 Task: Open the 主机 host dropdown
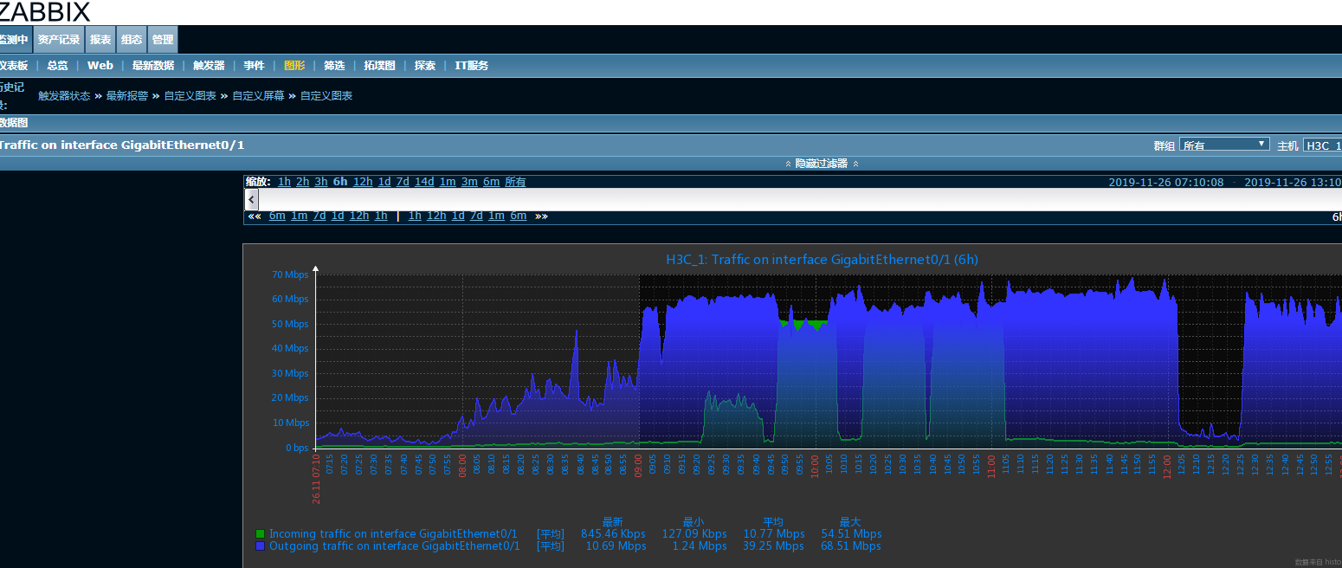tap(1322, 145)
